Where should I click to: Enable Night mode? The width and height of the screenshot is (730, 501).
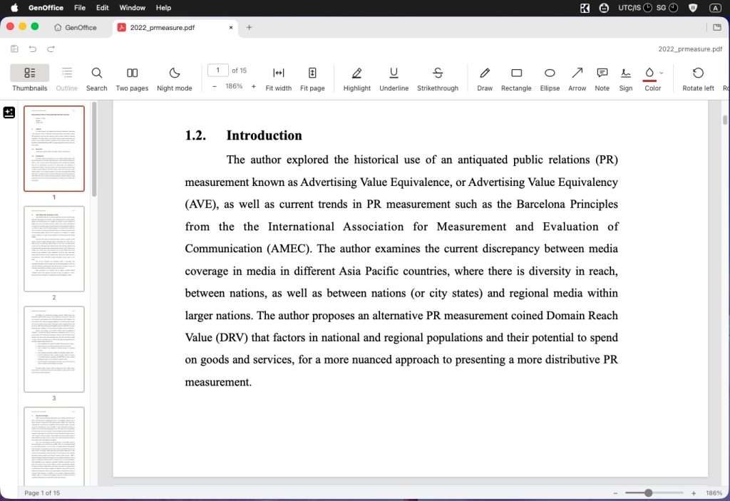pyautogui.click(x=174, y=78)
